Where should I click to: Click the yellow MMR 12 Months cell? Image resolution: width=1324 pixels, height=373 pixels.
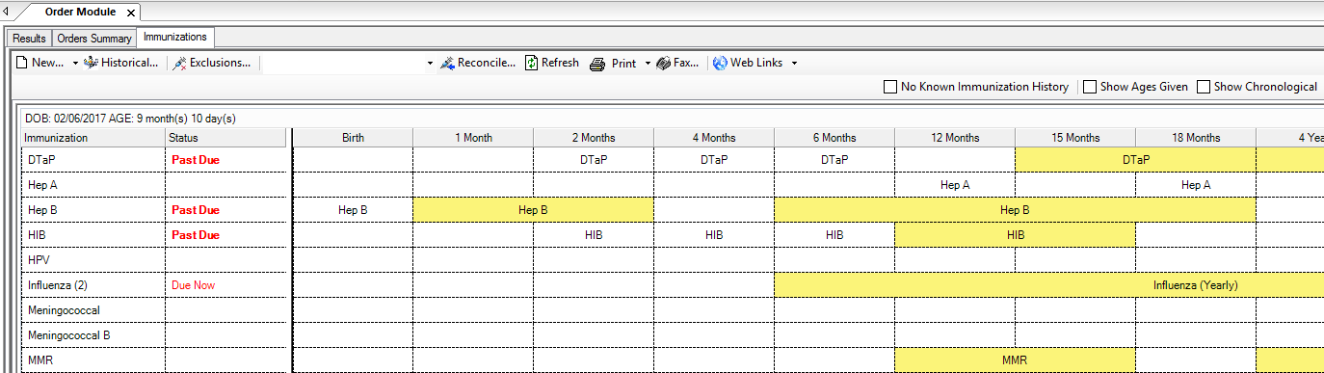click(x=1015, y=360)
